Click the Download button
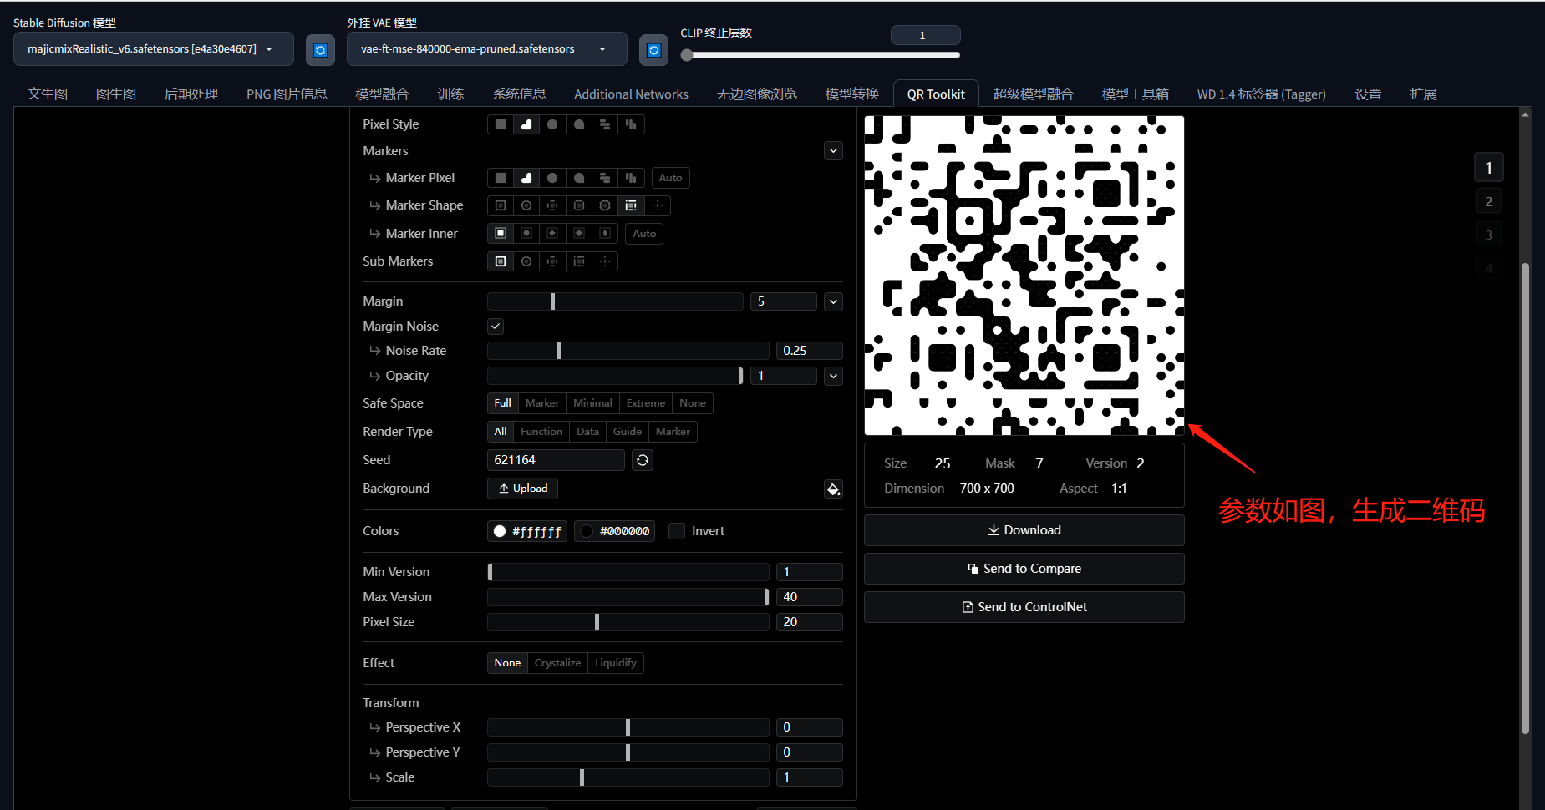Screen dimensions: 1545x810 tap(1024, 530)
